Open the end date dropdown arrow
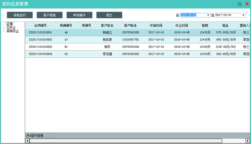 243,15
